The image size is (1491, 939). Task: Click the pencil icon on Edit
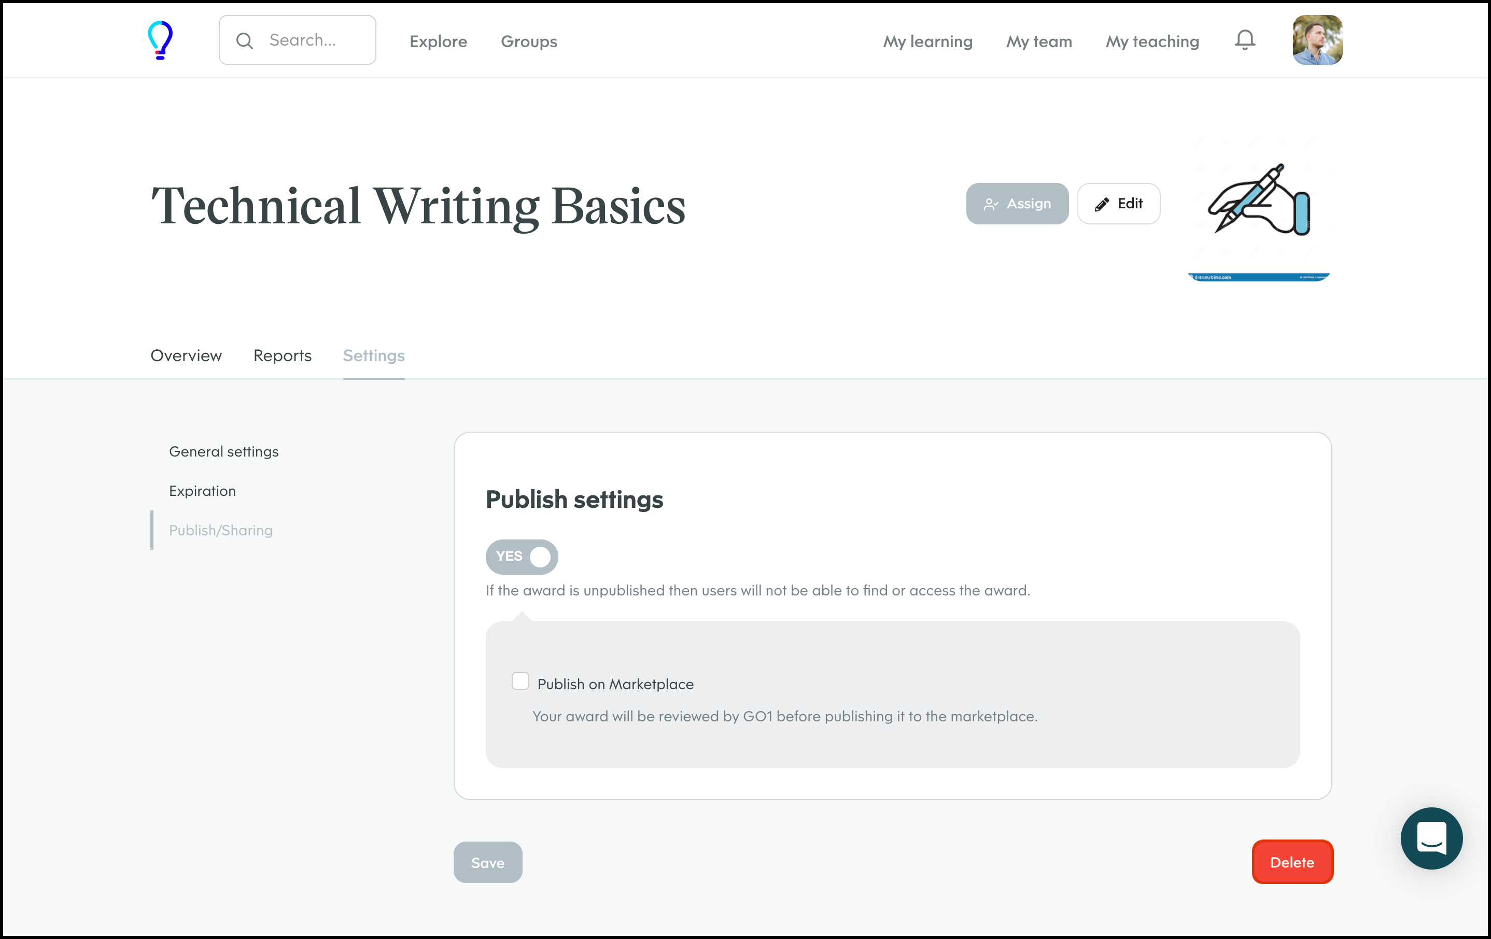click(x=1102, y=204)
